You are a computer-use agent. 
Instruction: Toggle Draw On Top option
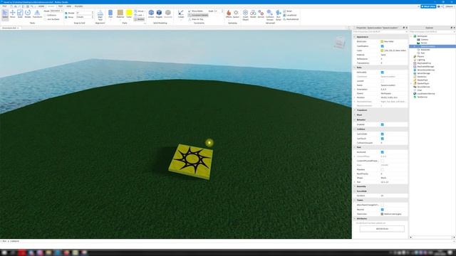196,19
